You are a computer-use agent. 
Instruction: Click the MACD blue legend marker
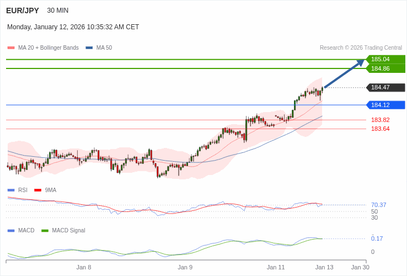point(11,231)
